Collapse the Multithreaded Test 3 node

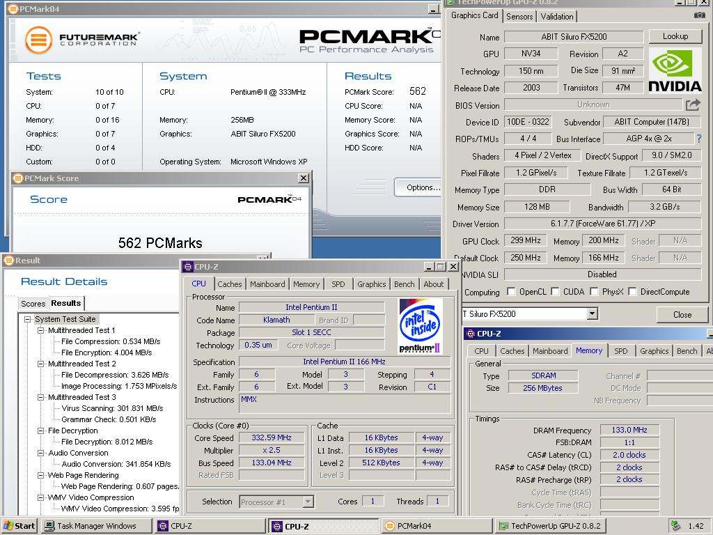(x=40, y=397)
